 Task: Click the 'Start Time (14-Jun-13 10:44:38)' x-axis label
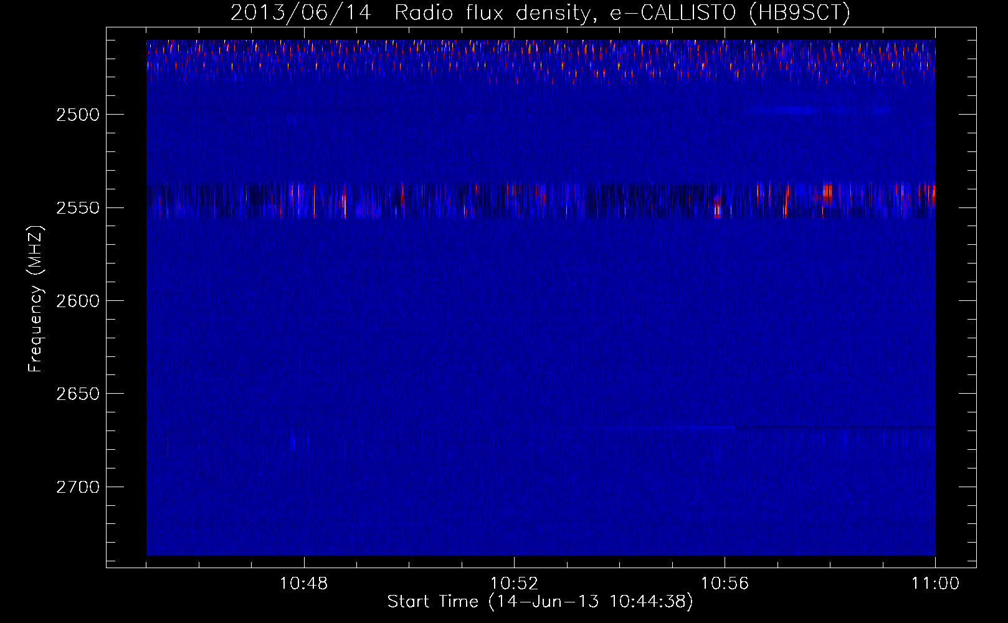pyautogui.click(x=540, y=602)
